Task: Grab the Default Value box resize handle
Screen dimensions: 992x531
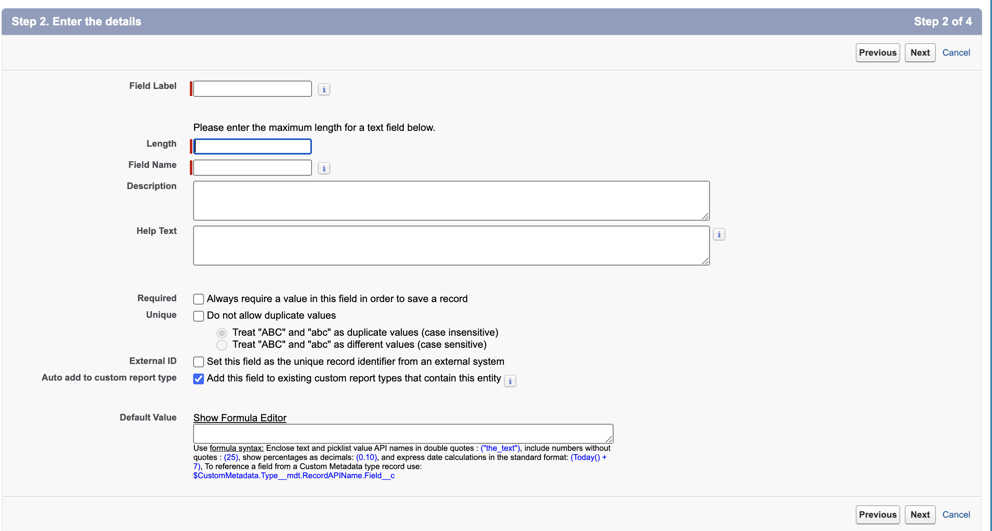Action: [x=609, y=439]
